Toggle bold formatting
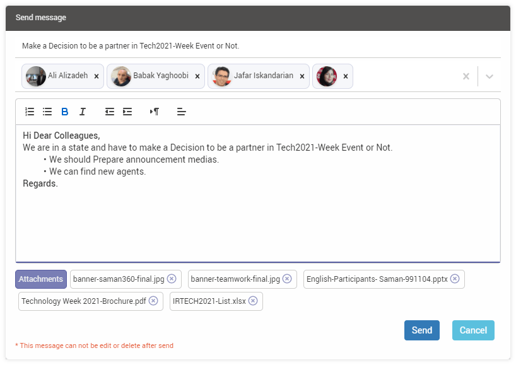The width and height of the screenshot is (516, 365). tap(65, 112)
